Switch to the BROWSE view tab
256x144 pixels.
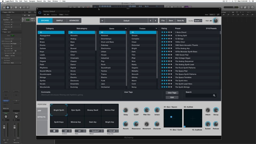coord(45,21)
